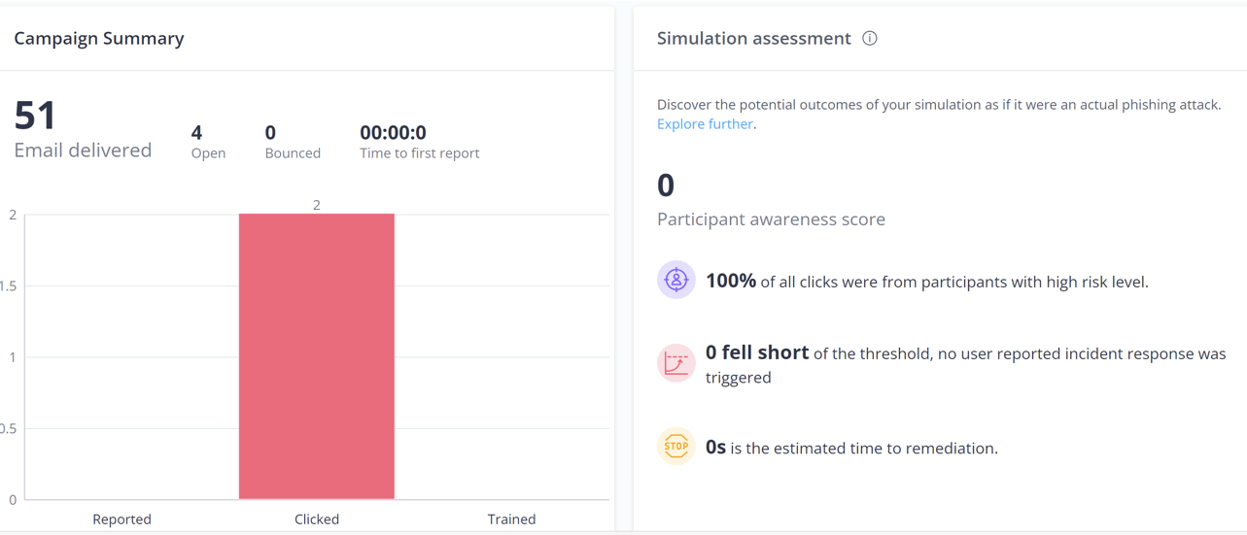This screenshot has width=1247, height=535.
Task: Select the Clicked axis label
Action: [317, 519]
